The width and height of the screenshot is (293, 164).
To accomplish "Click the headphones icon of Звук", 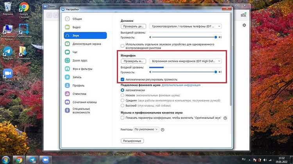I will tap(68, 35).
